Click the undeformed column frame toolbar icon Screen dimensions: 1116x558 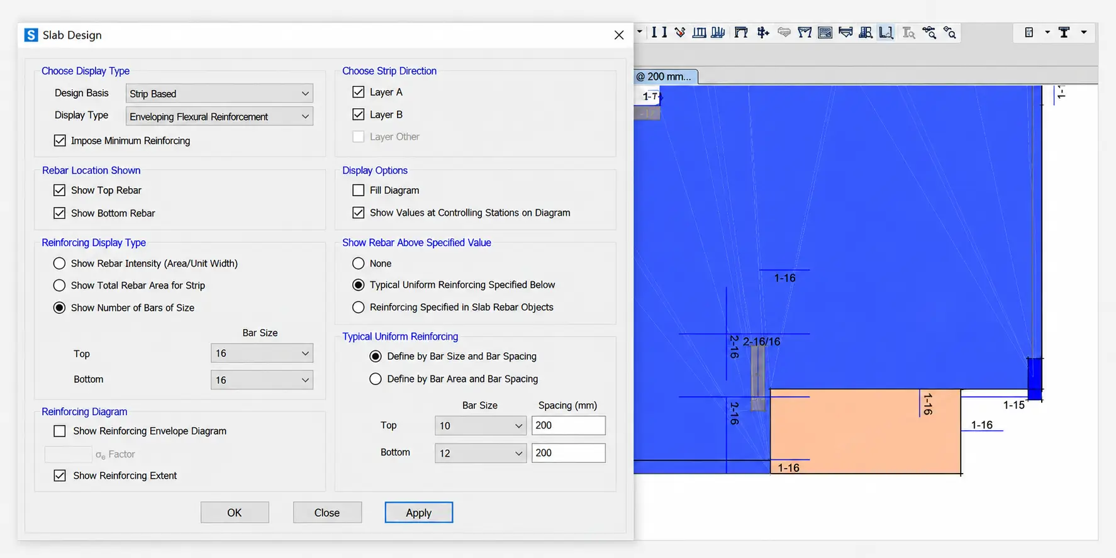pos(699,32)
